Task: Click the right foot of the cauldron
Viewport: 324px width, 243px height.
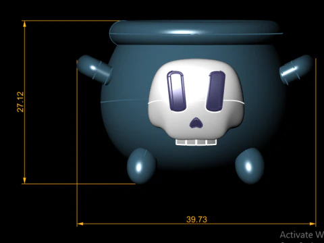Action: click(x=249, y=165)
